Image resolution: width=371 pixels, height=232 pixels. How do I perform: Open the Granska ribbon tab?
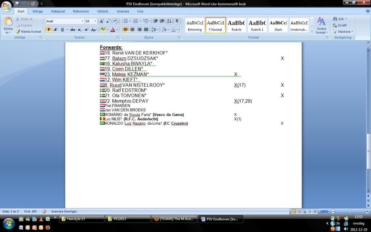coord(123,11)
